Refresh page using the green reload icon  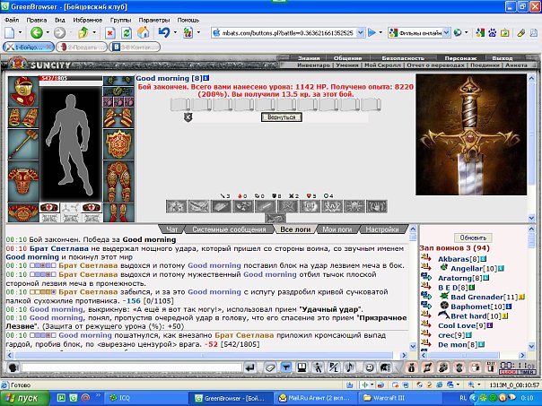coord(127,33)
